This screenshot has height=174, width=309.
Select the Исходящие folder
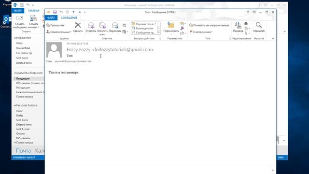23,87
